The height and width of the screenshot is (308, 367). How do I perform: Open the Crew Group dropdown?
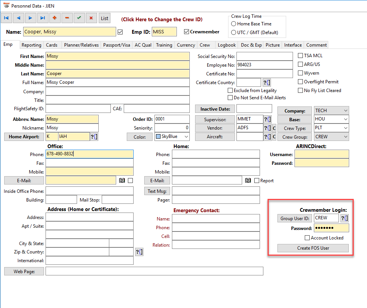coord(345,137)
